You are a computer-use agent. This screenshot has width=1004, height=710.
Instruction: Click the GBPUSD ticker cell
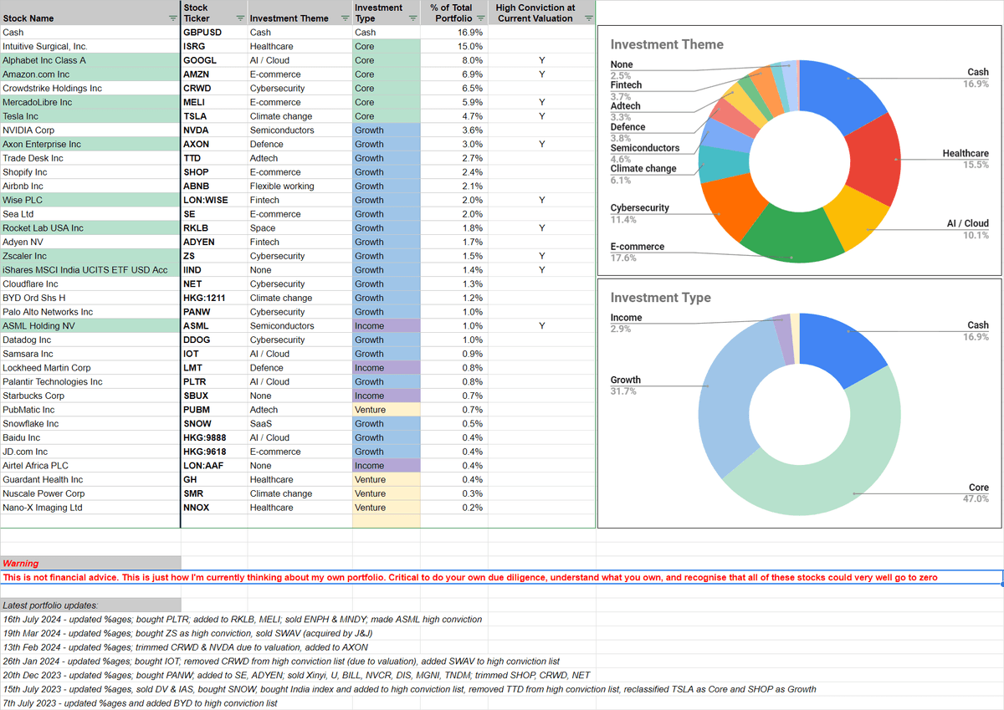tap(214, 33)
